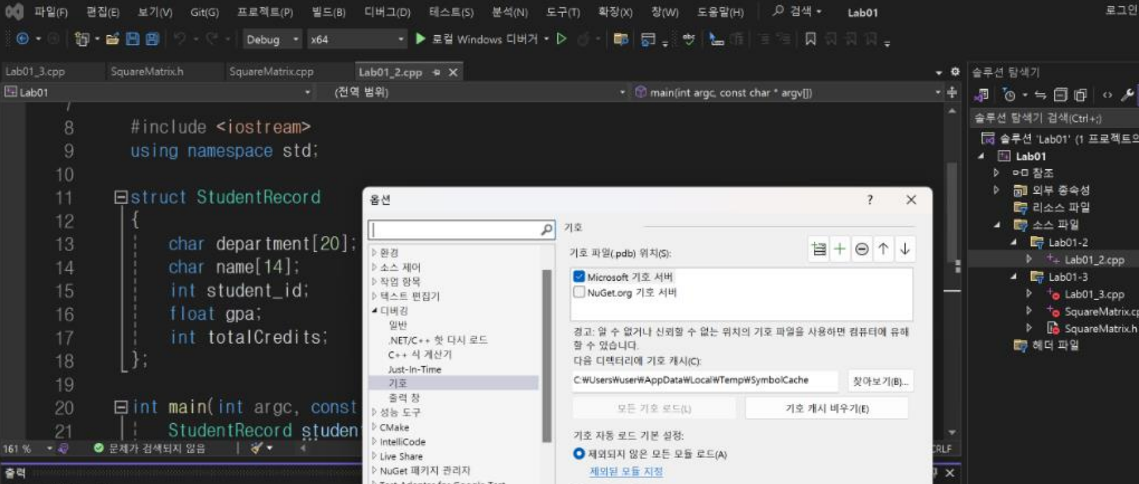Screen dimensions: 1139x484
Task: Click the add new symbol location list icon
Action: [818, 249]
